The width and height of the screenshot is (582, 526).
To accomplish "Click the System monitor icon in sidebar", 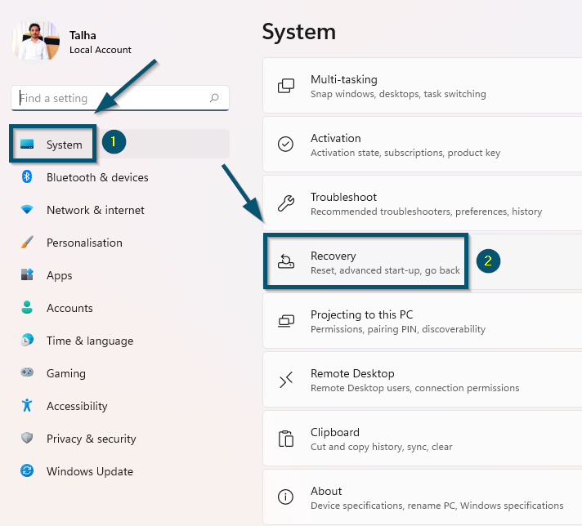I will coord(27,144).
